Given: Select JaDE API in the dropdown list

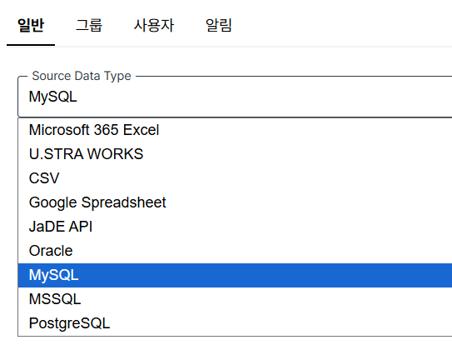Looking at the screenshot, I should (235, 227).
